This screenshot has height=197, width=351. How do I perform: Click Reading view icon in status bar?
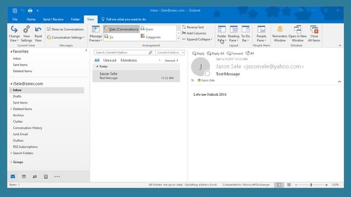click(x=289, y=185)
